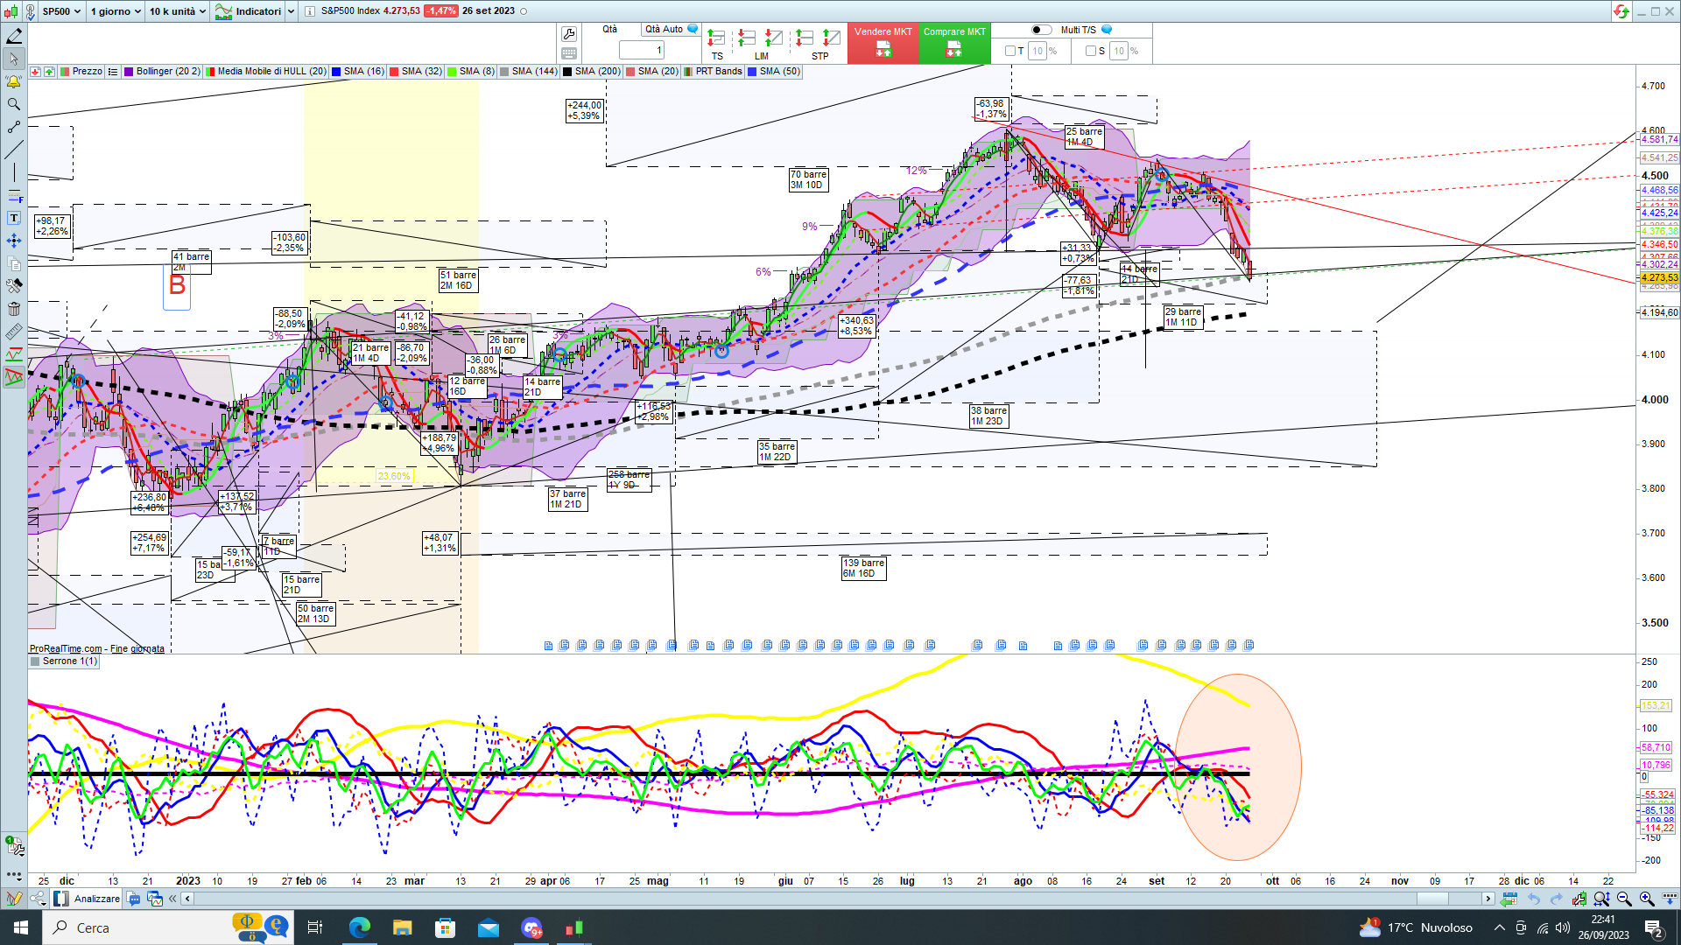Screen dimensions: 1681x945
Task: Click the Comprare MKT button
Action: click(x=954, y=43)
